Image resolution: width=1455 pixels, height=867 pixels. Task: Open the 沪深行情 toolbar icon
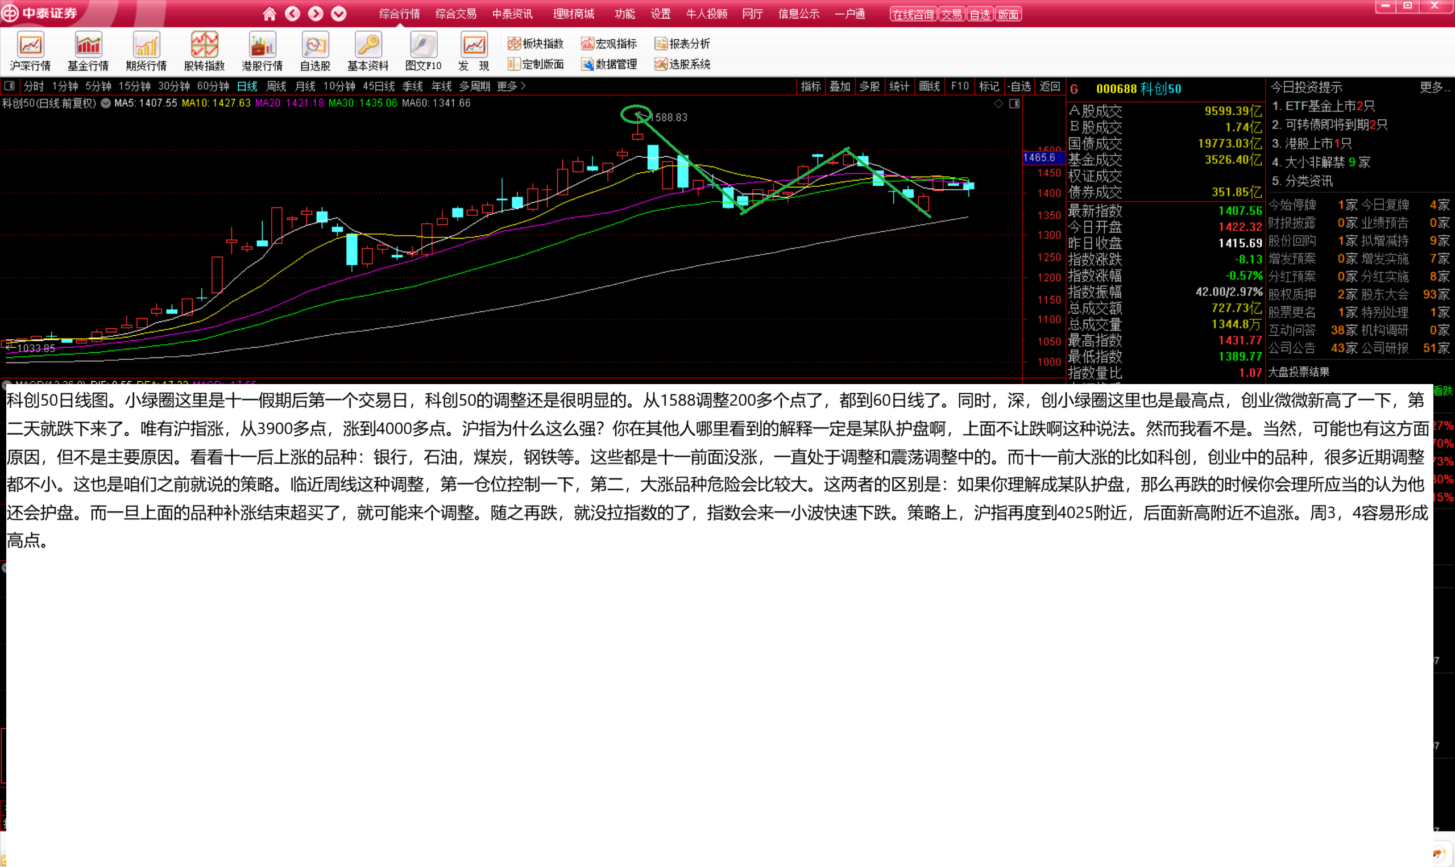coord(30,45)
